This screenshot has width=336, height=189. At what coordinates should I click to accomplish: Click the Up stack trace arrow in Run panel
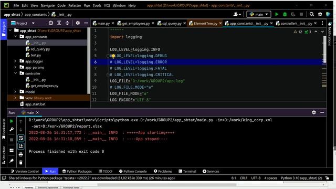coord(21,121)
